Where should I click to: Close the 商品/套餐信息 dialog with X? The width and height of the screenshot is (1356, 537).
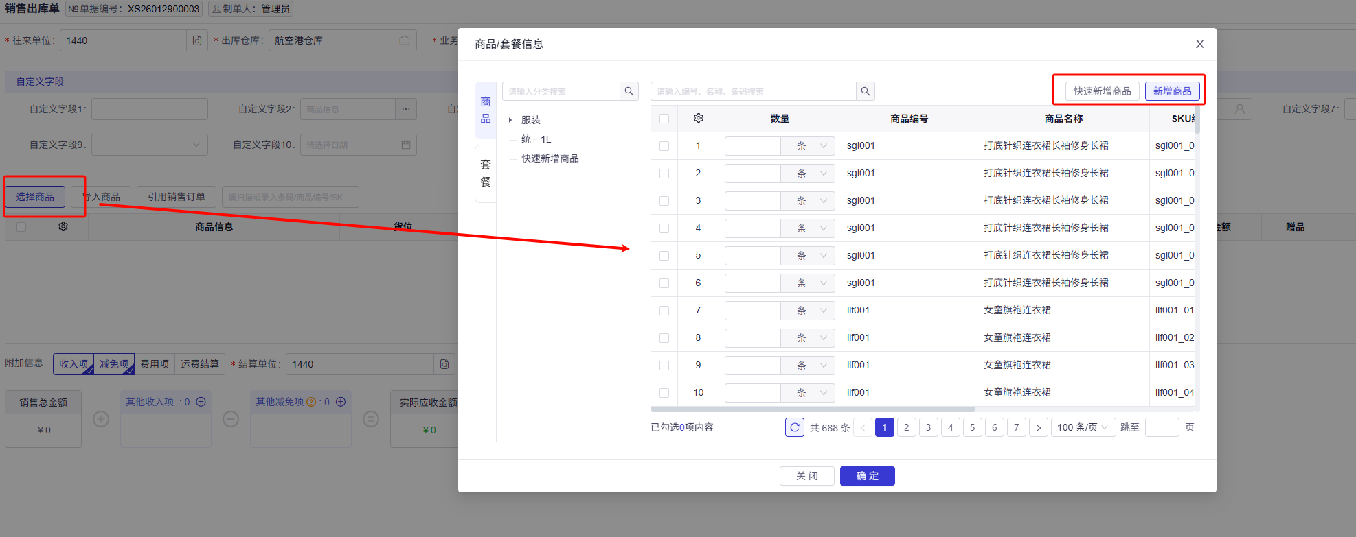(1199, 44)
